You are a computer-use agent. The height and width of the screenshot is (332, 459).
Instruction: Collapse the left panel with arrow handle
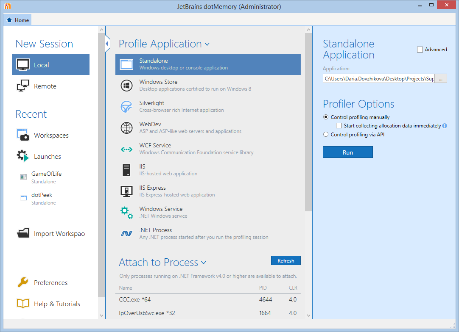pos(107,44)
